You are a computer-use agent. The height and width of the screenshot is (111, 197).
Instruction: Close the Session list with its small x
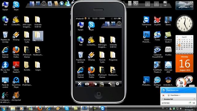[194, 99]
